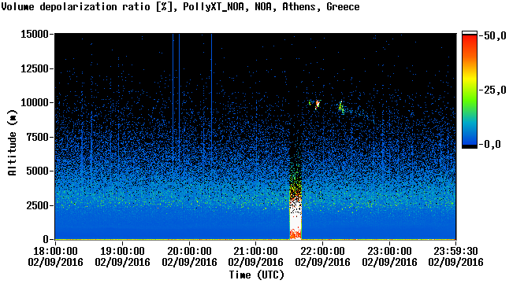Click the 12500 altitude tick label

click(35, 68)
